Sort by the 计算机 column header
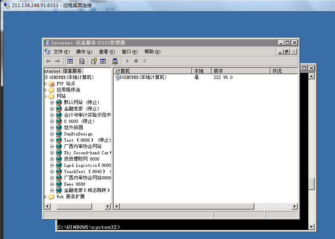 152,71
